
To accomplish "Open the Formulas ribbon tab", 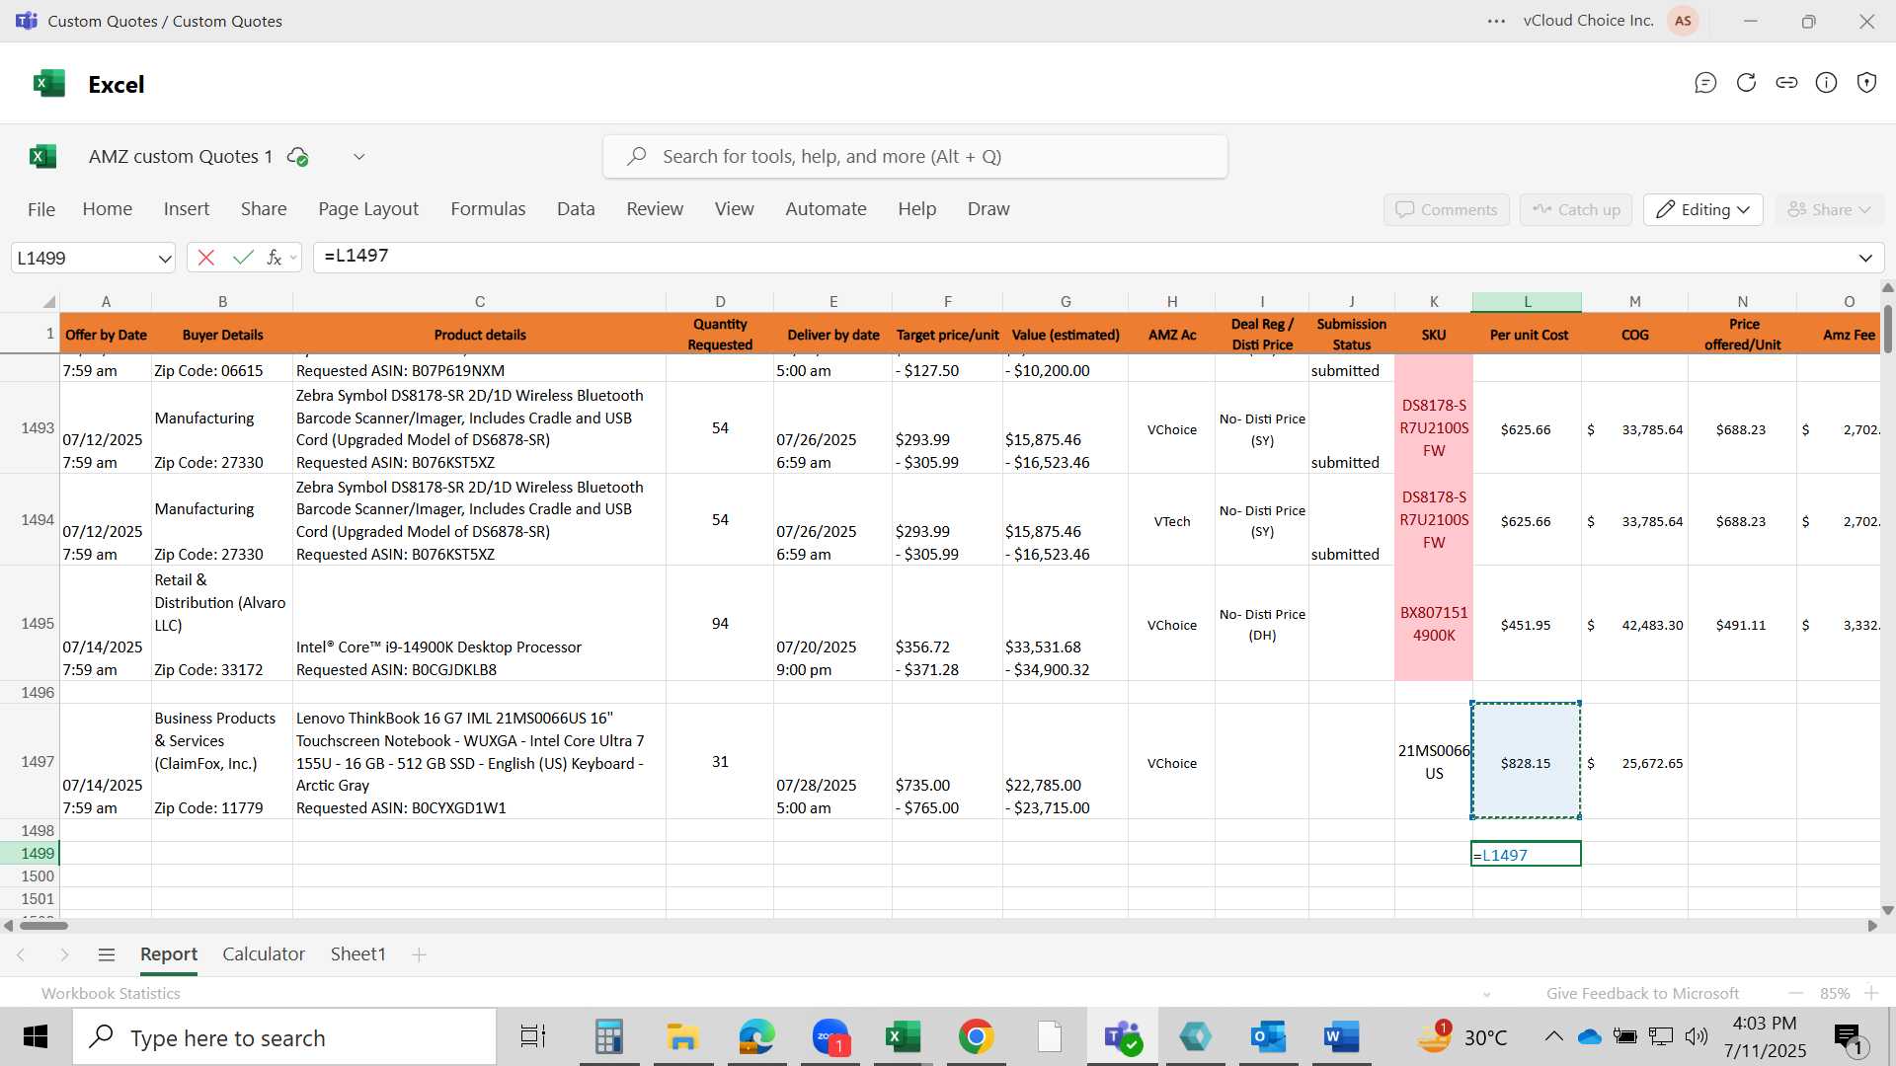I will point(488,209).
